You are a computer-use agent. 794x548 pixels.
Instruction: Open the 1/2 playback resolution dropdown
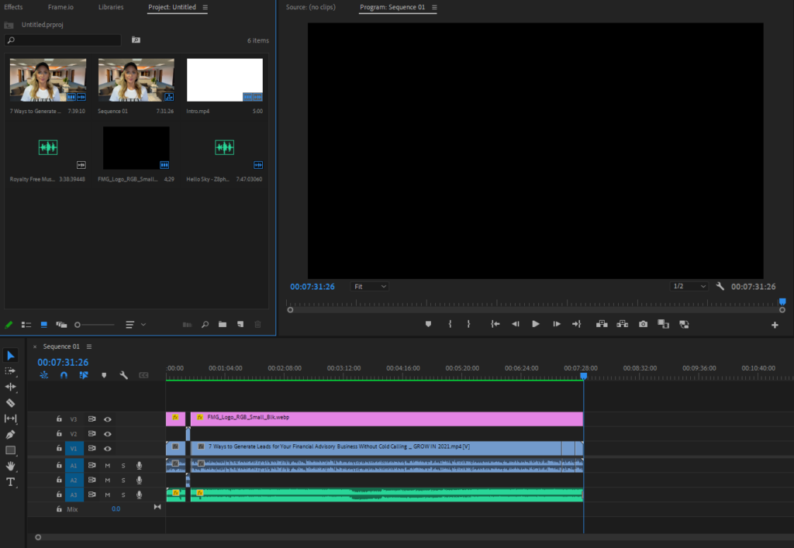tap(689, 286)
